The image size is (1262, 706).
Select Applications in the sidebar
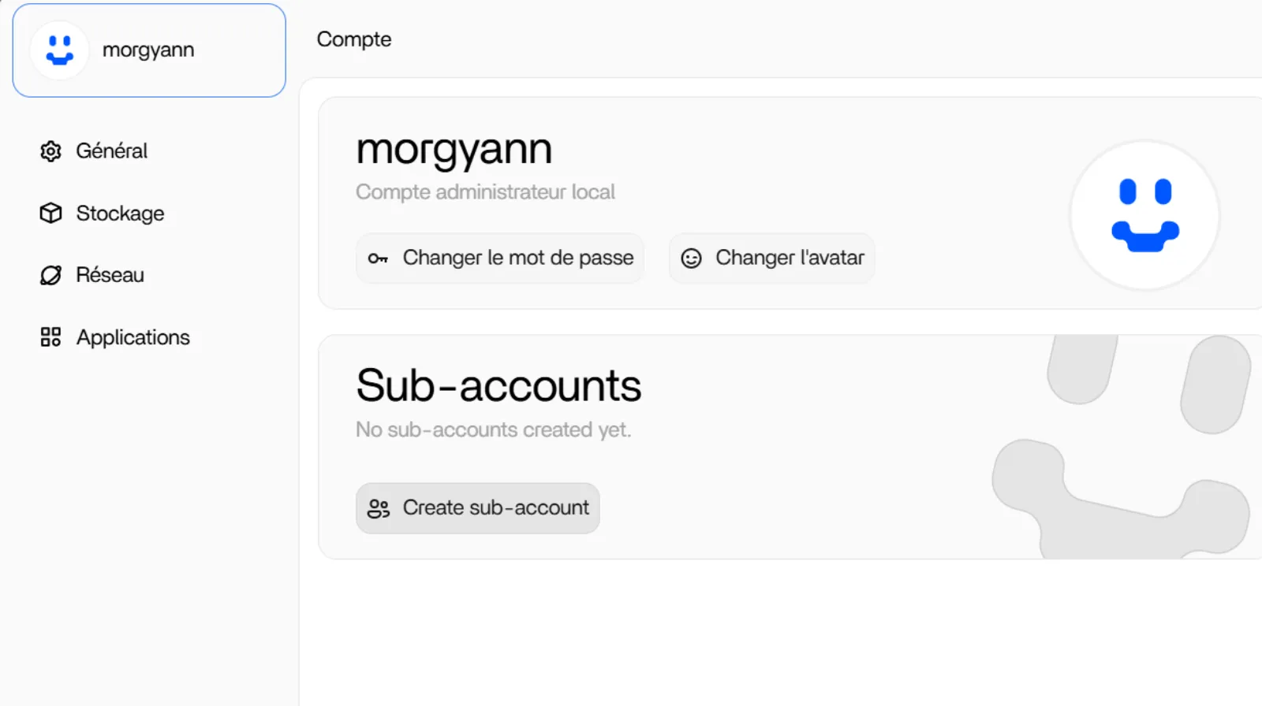point(133,336)
